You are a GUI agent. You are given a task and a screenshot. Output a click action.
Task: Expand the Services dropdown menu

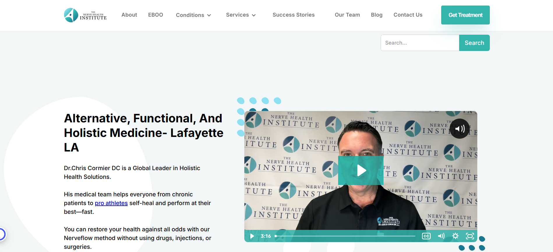(x=241, y=15)
